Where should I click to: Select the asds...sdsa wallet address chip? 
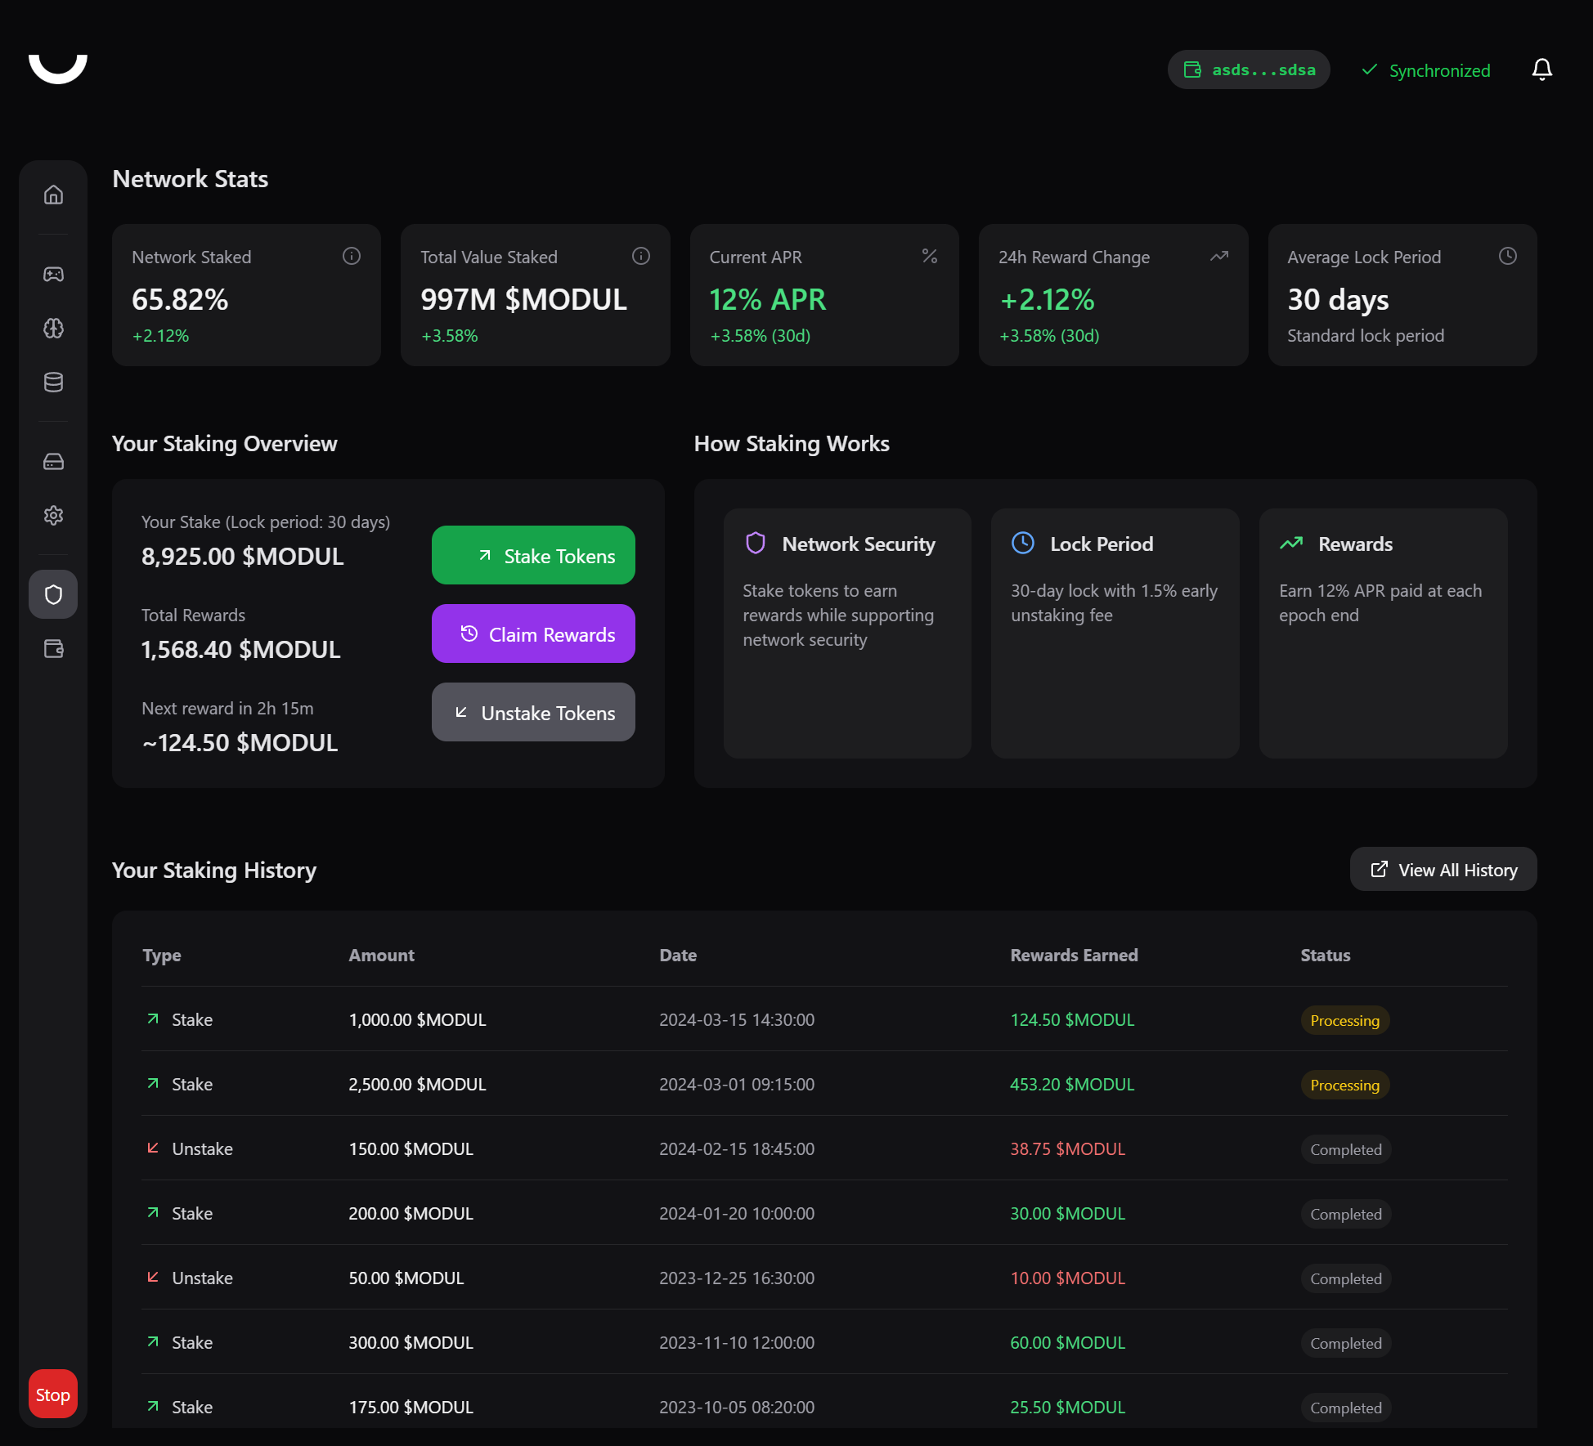point(1249,69)
